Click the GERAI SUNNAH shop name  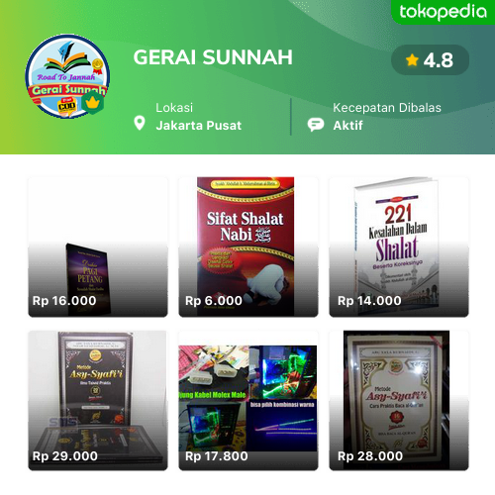pos(213,57)
